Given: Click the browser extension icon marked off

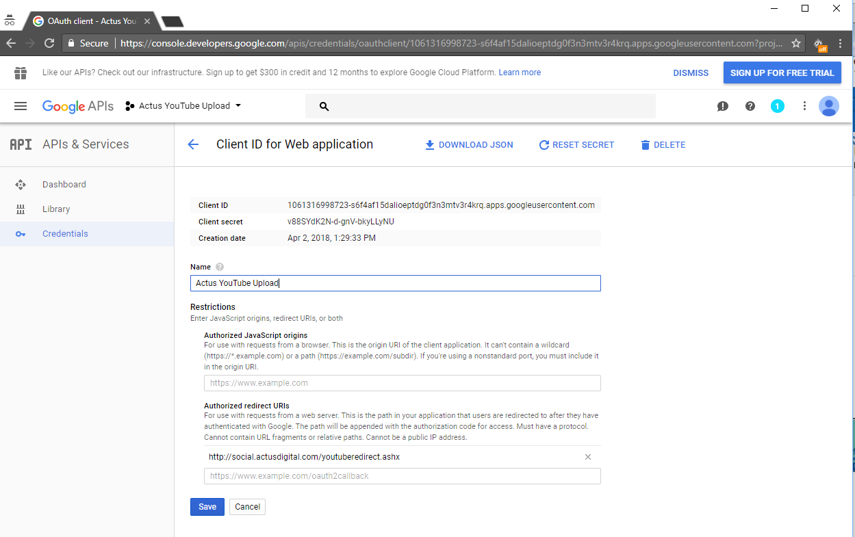Looking at the screenshot, I should tap(819, 44).
